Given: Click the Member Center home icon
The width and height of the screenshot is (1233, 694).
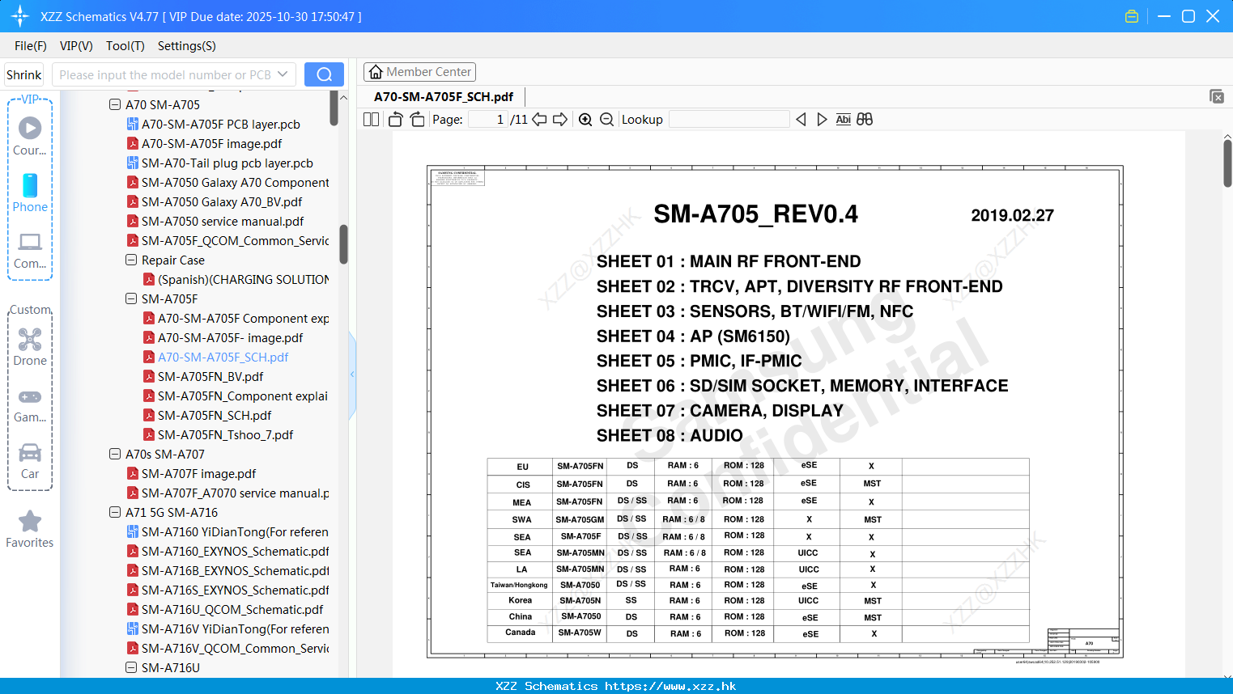Looking at the screenshot, I should tap(376, 72).
